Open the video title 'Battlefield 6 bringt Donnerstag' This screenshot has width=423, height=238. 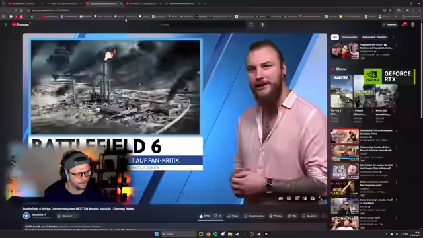[78, 209]
